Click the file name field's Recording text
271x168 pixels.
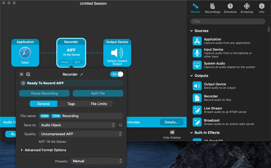point(70,116)
